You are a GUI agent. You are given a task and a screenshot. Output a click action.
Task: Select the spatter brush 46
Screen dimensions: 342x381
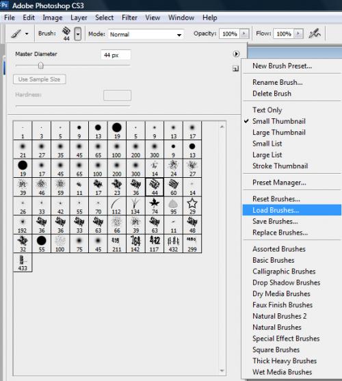42,187
